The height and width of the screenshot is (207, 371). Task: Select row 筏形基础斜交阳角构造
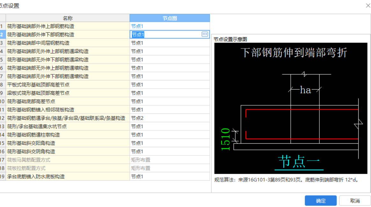pos(68,143)
